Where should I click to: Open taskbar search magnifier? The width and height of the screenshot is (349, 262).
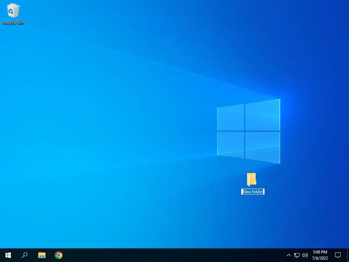25,255
